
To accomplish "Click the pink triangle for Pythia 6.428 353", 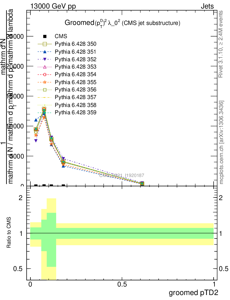I will pos(45,67).
